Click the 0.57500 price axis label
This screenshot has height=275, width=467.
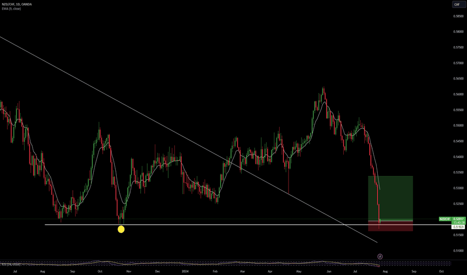tap(458, 47)
